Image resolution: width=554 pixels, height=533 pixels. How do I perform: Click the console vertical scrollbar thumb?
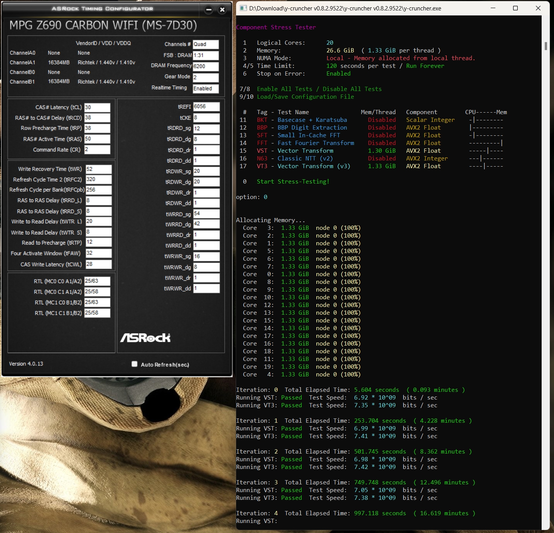tap(546, 46)
